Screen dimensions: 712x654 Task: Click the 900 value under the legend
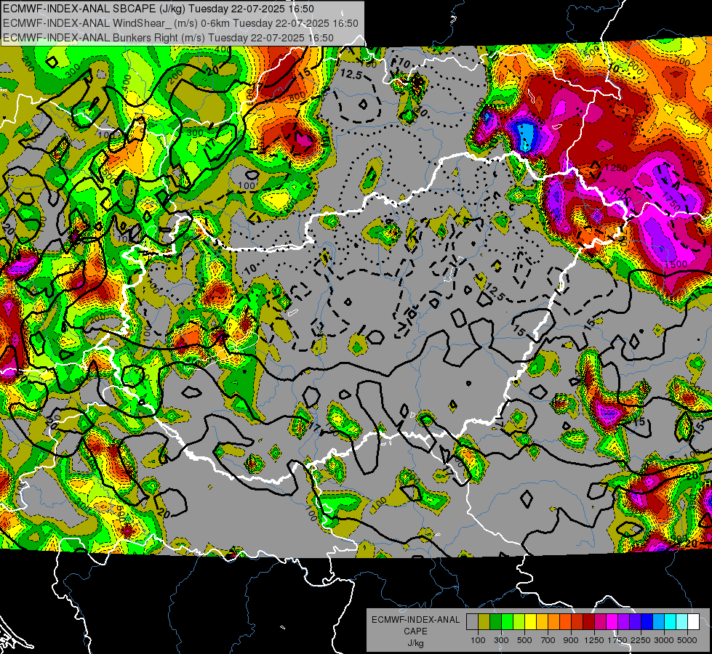click(571, 640)
